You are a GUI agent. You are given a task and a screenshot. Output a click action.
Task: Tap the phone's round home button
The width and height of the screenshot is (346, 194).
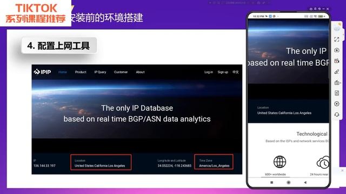(288, 182)
